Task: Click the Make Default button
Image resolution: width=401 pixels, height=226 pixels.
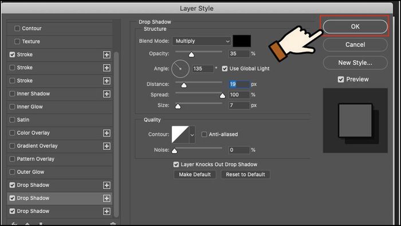Action: [x=195, y=174]
